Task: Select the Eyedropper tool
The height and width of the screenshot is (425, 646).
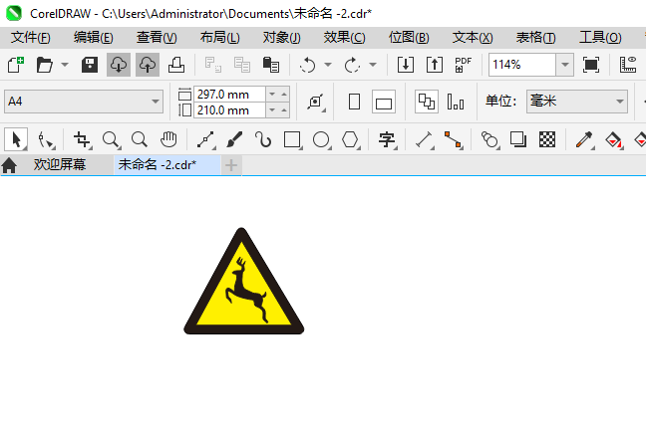Action: click(584, 139)
